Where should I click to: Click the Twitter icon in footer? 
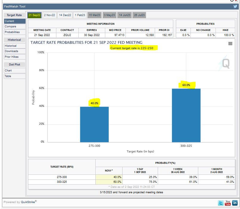click(221, 203)
